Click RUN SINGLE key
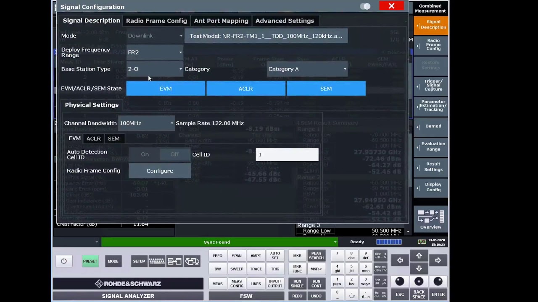538x302 pixels. (x=297, y=284)
